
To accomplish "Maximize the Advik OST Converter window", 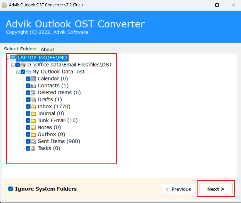I will pyautogui.click(x=217, y=5).
